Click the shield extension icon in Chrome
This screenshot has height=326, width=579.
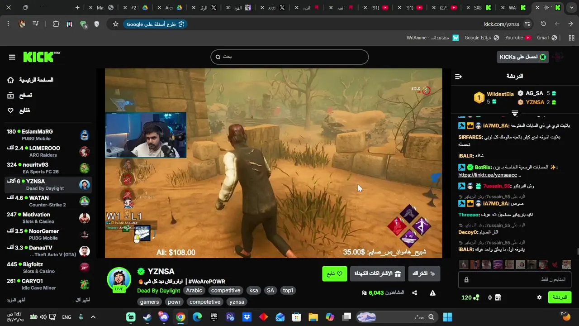(x=96, y=24)
